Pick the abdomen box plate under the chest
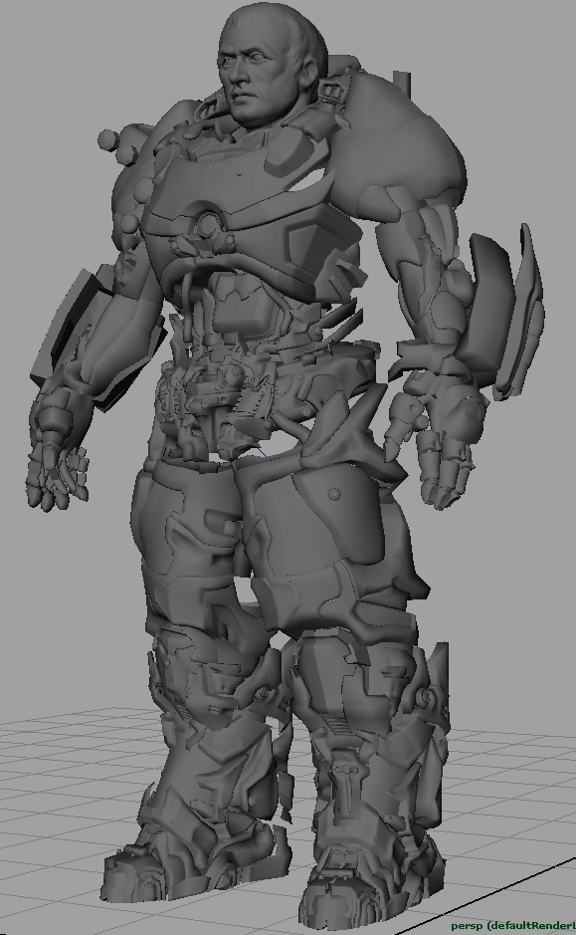 tap(237, 307)
